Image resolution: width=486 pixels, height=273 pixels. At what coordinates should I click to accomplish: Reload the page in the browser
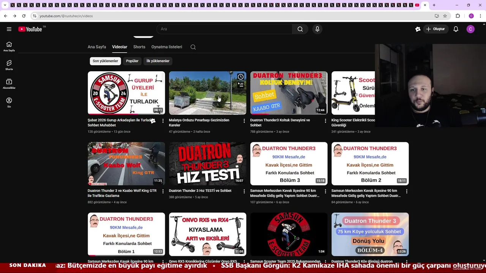pos(24,16)
